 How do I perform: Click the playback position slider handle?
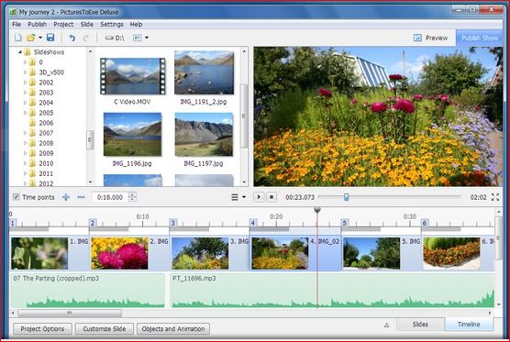point(347,197)
